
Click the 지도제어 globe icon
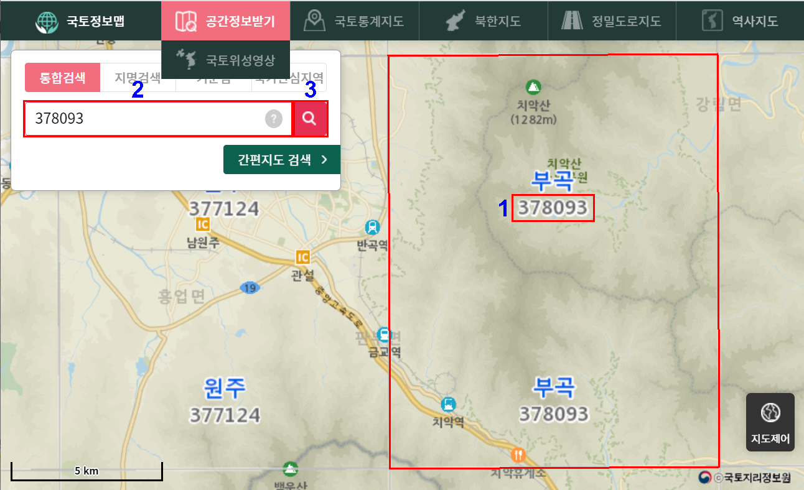point(770,412)
